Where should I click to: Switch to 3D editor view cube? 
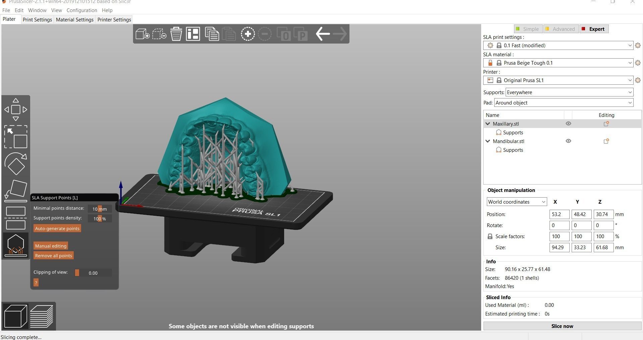(15, 316)
